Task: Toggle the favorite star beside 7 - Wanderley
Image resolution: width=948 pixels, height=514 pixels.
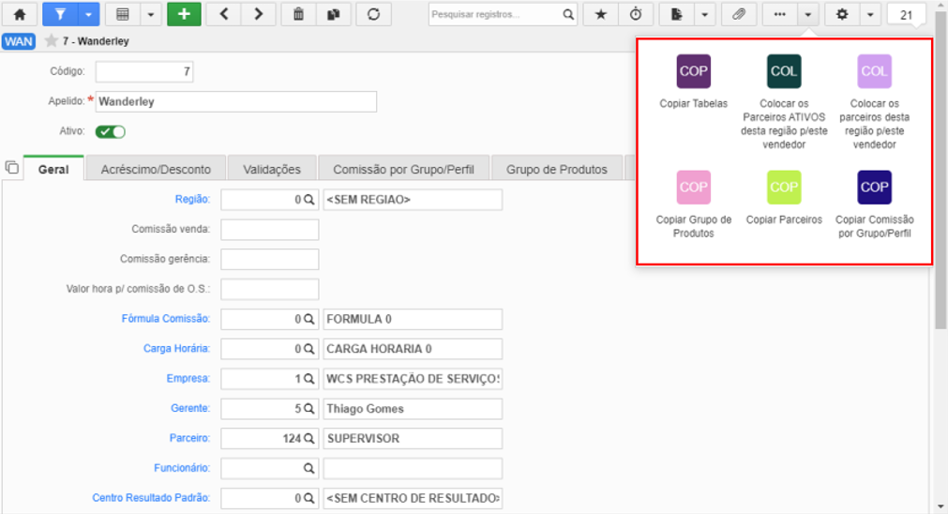Action: [x=52, y=41]
